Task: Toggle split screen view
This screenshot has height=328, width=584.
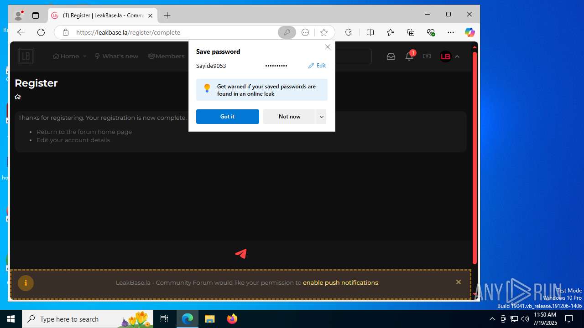Action: [x=370, y=32]
